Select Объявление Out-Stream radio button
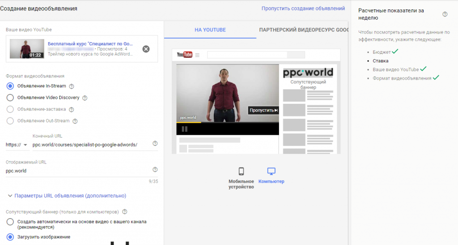 10,121
